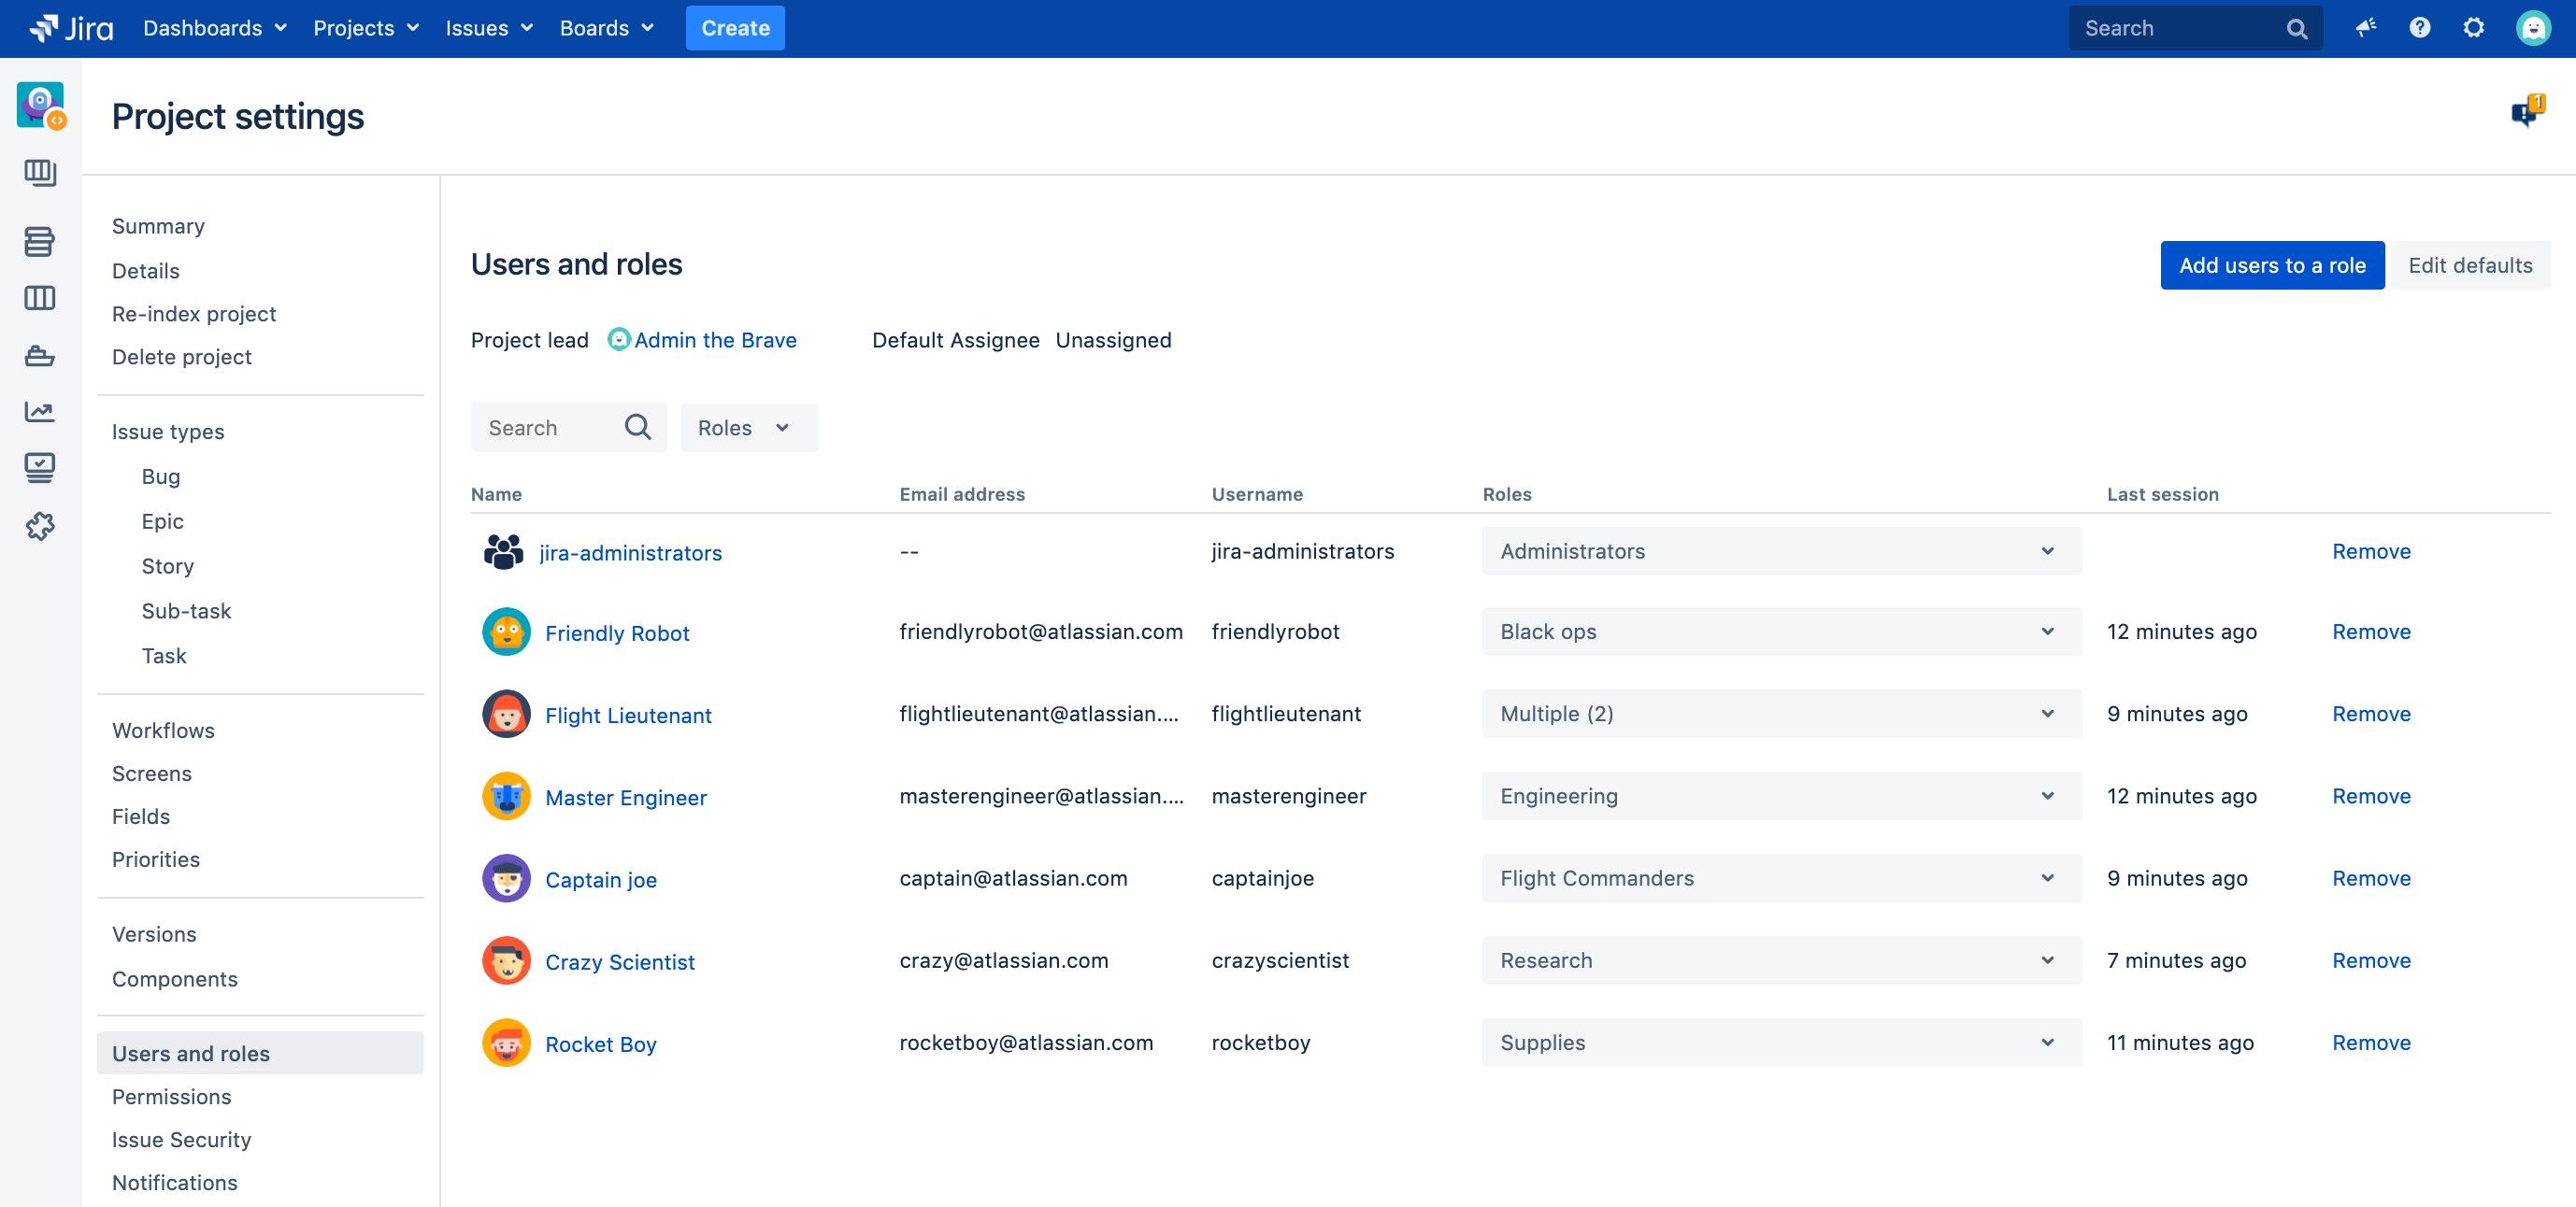
Task: Open the issues monitor icon in sidebar
Action: click(x=40, y=468)
